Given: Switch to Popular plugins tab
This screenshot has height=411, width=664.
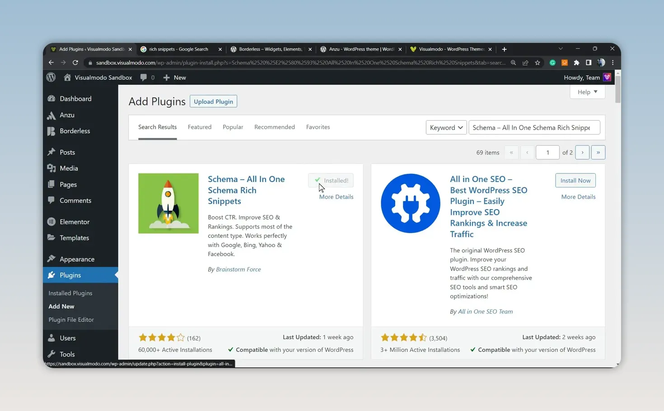Looking at the screenshot, I should tap(233, 127).
